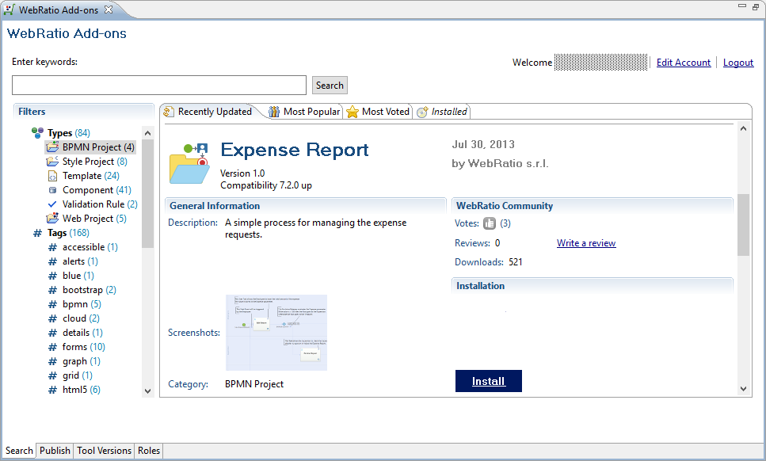Image resolution: width=766 pixels, height=461 pixels.
Task: Click the hash icon beside accessible tag
Action: [52, 247]
